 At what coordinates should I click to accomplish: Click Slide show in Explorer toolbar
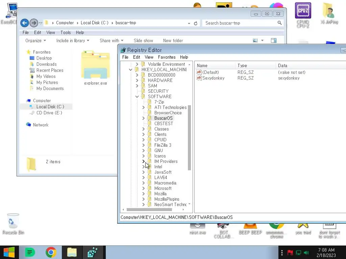click(x=143, y=40)
